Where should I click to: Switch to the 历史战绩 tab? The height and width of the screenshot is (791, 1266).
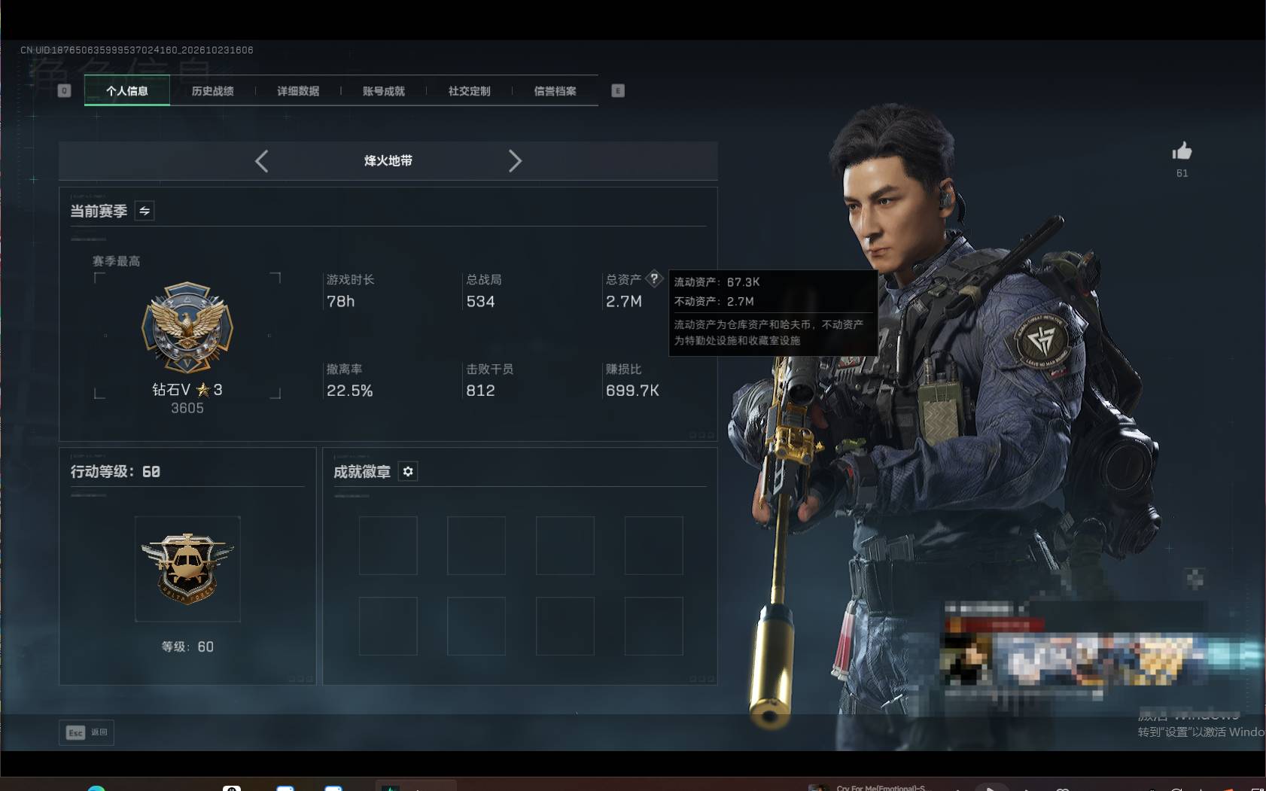pos(212,91)
